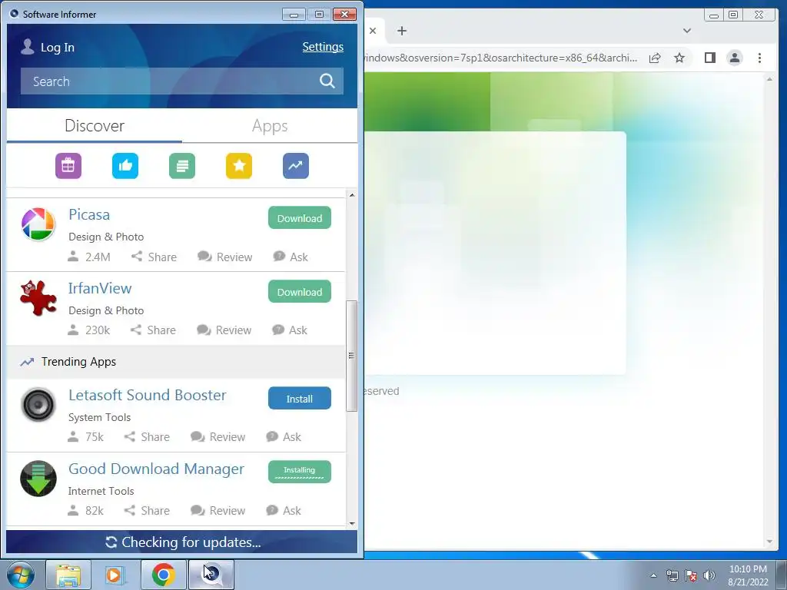This screenshot has width=787, height=590.
Task: Open the Settings link
Action: (323, 47)
